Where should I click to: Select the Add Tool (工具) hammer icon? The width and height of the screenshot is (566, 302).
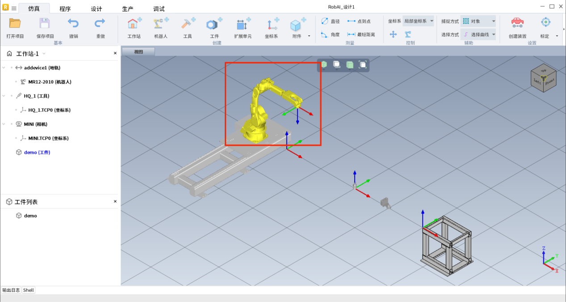coord(188,24)
